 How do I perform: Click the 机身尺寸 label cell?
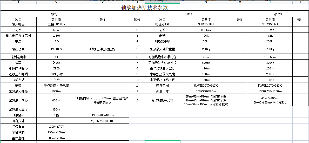pyautogui.click(x=18, y=121)
